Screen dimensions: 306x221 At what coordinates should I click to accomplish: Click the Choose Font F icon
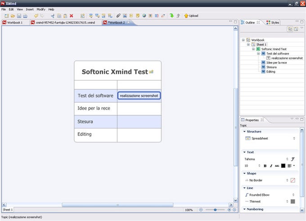(x=293, y=159)
